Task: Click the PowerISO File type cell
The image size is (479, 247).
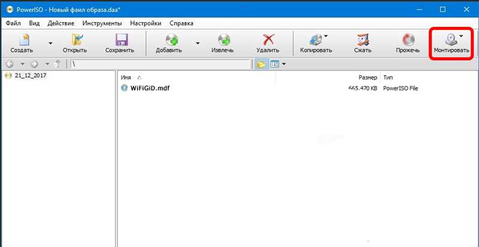Action: (x=401, y=89)
